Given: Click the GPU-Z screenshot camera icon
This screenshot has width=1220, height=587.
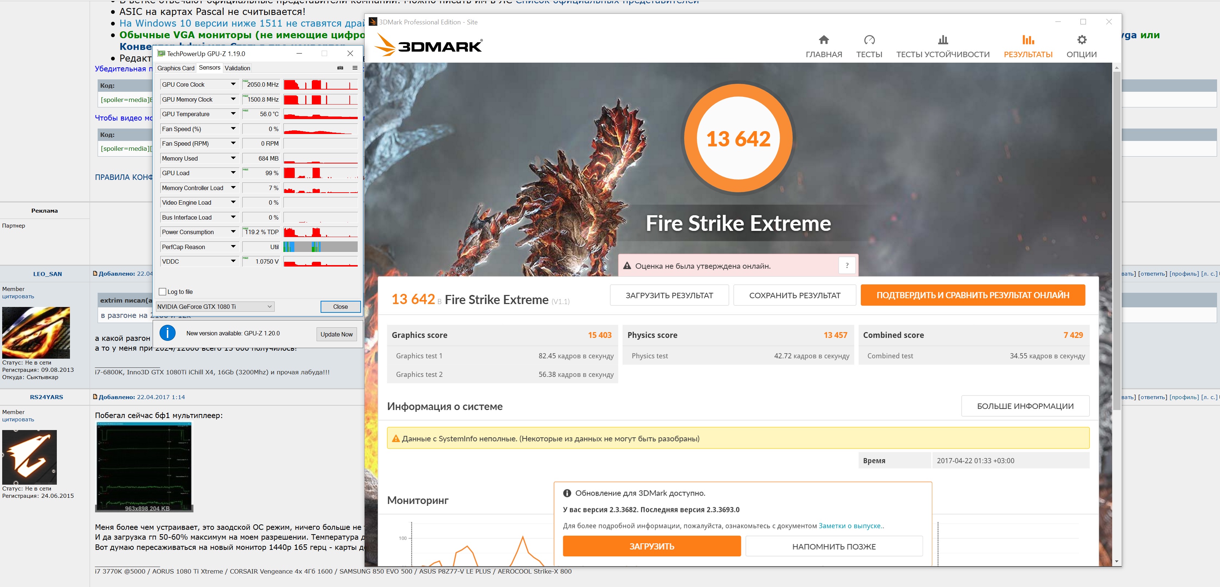Looking at the screenshot, I should (340, 68).
